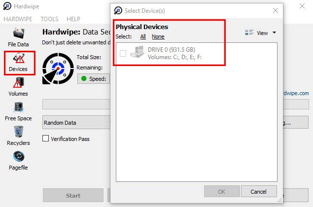Open the hardwipe.com website link
The image size is (313, 207).
point(296,93)
